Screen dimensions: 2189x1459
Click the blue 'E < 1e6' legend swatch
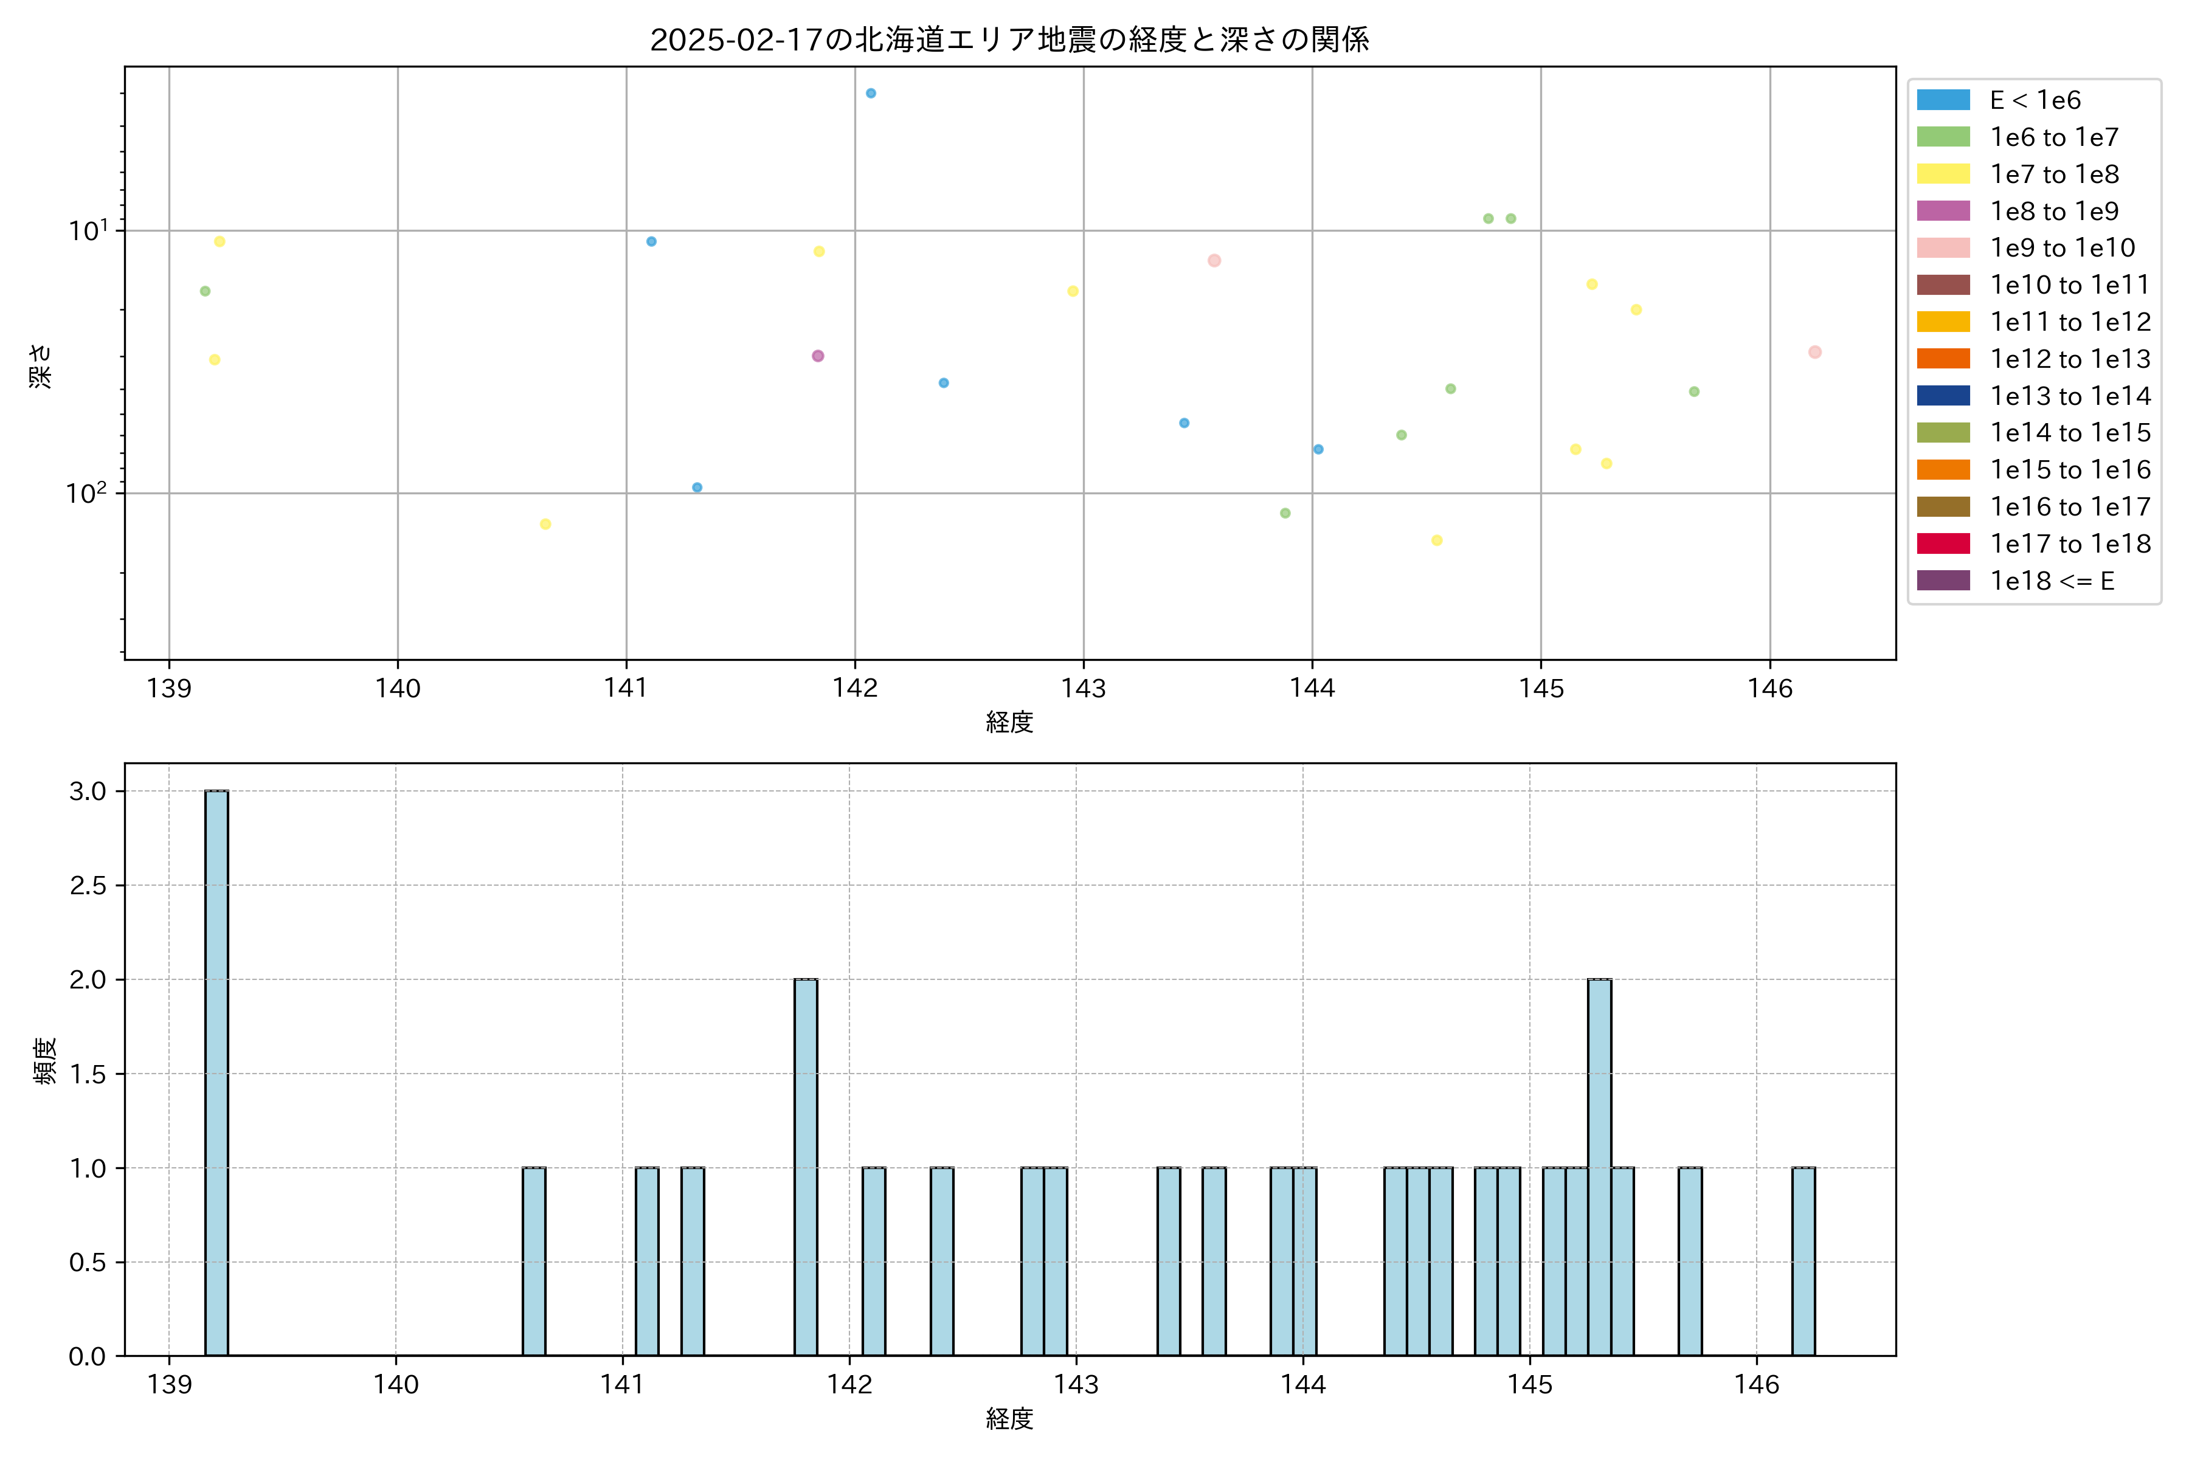pos(1942,100)
